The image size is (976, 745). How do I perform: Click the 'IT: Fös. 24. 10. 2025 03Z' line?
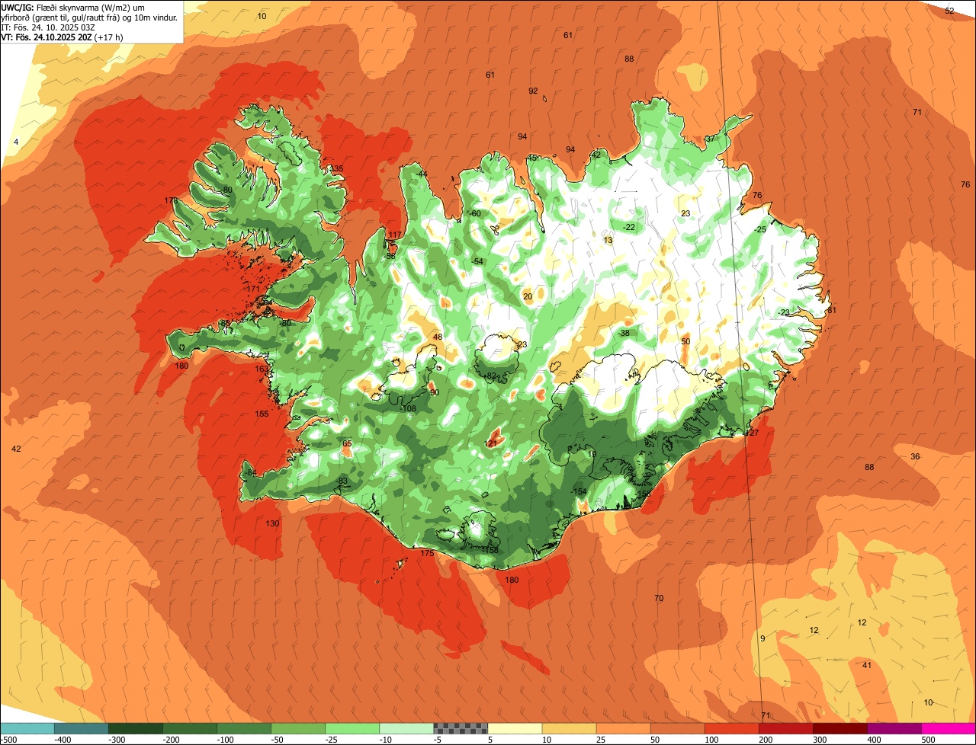48,27
